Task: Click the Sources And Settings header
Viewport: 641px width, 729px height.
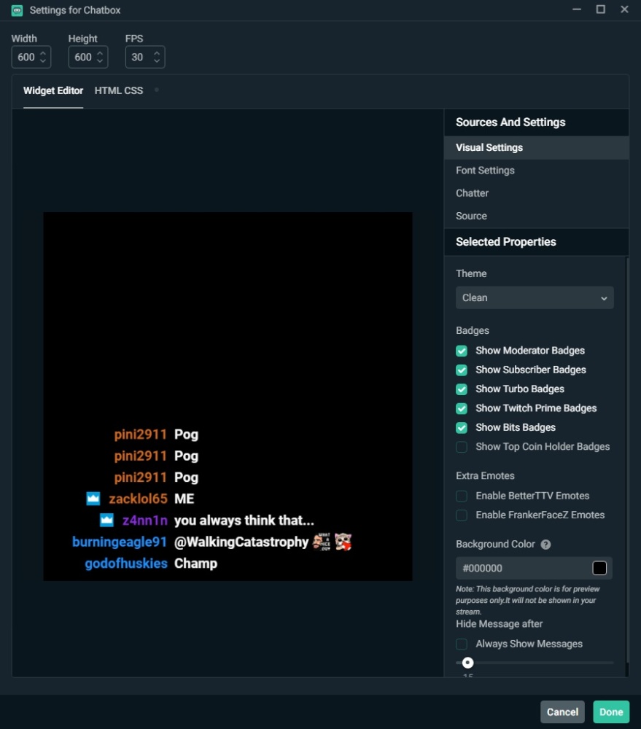Action: click(536, 122)
